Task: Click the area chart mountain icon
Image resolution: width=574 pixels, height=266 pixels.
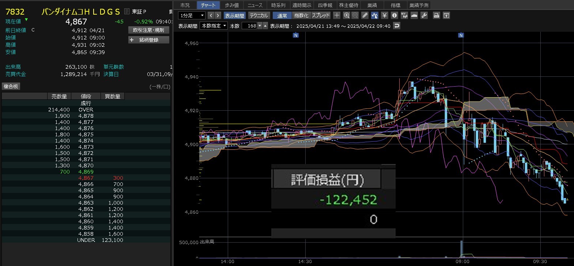Action: [x=414, y=15]
